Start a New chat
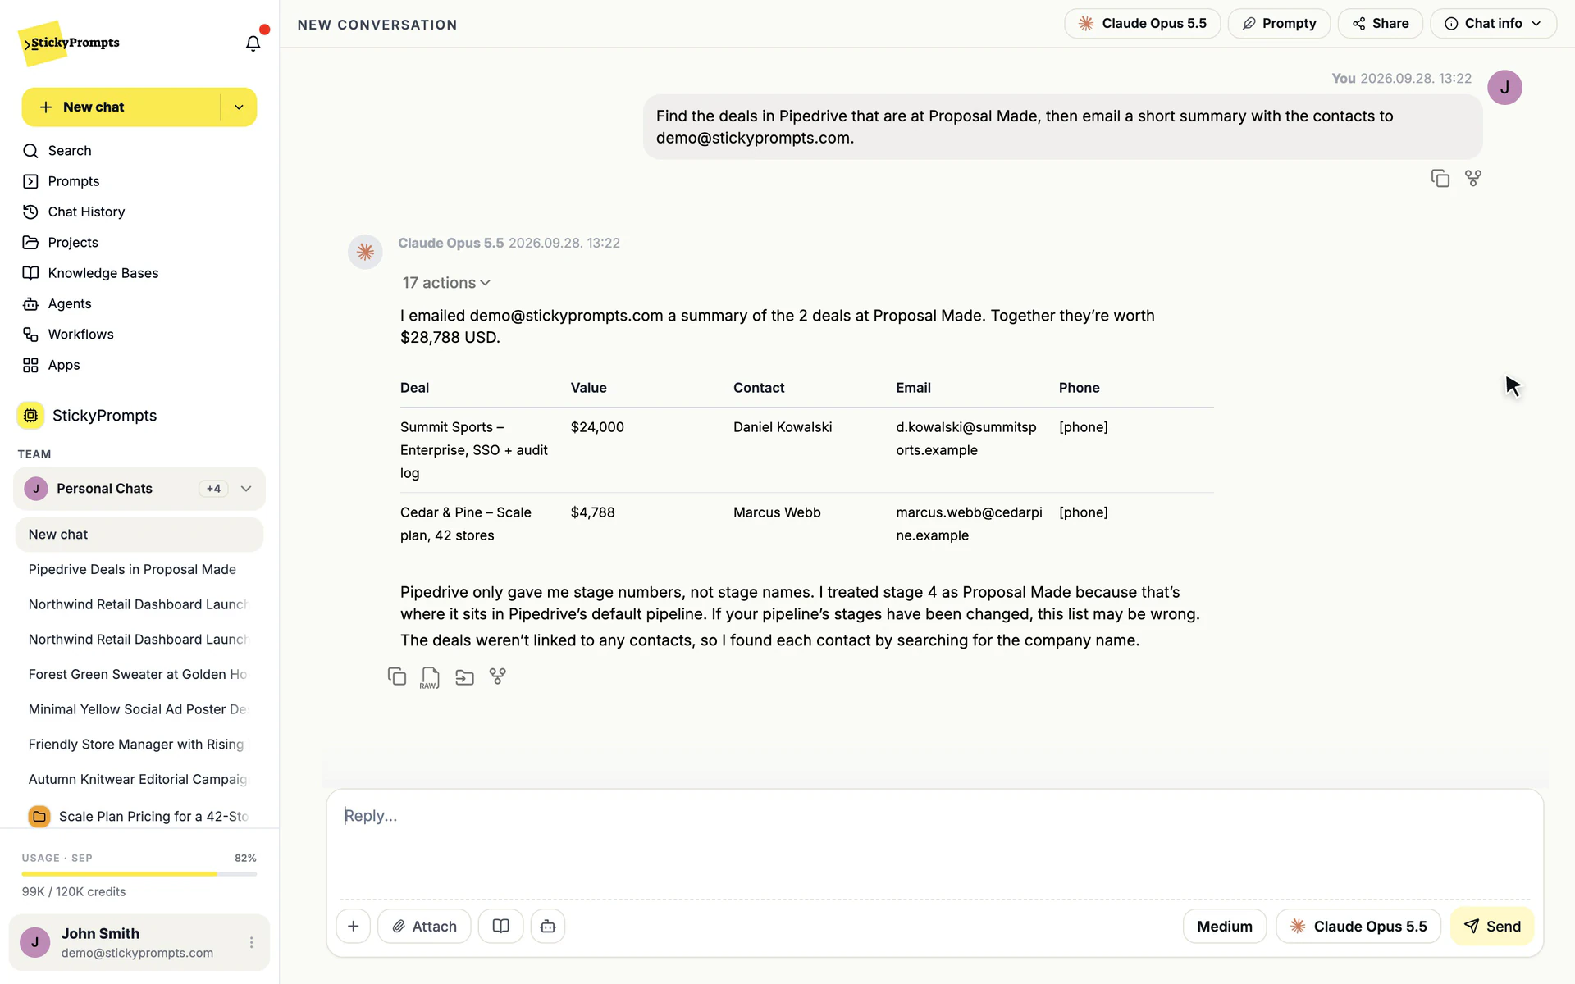The image size is (1575, 984). (x=121, y=107)
